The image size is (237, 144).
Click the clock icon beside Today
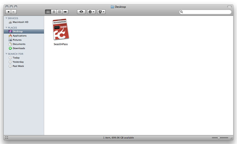click(10, 58)
